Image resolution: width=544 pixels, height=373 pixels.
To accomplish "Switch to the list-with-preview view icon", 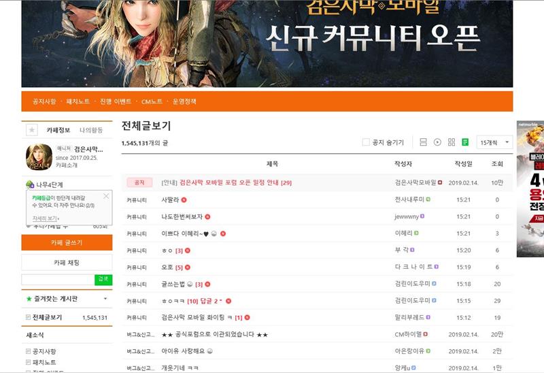I will tap(423, 142).
